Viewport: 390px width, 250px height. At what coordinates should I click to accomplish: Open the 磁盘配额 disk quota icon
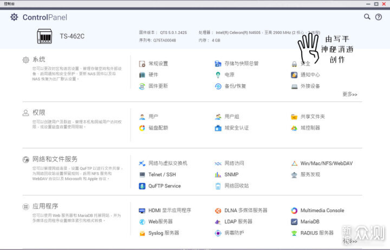[x=142, y=128]
